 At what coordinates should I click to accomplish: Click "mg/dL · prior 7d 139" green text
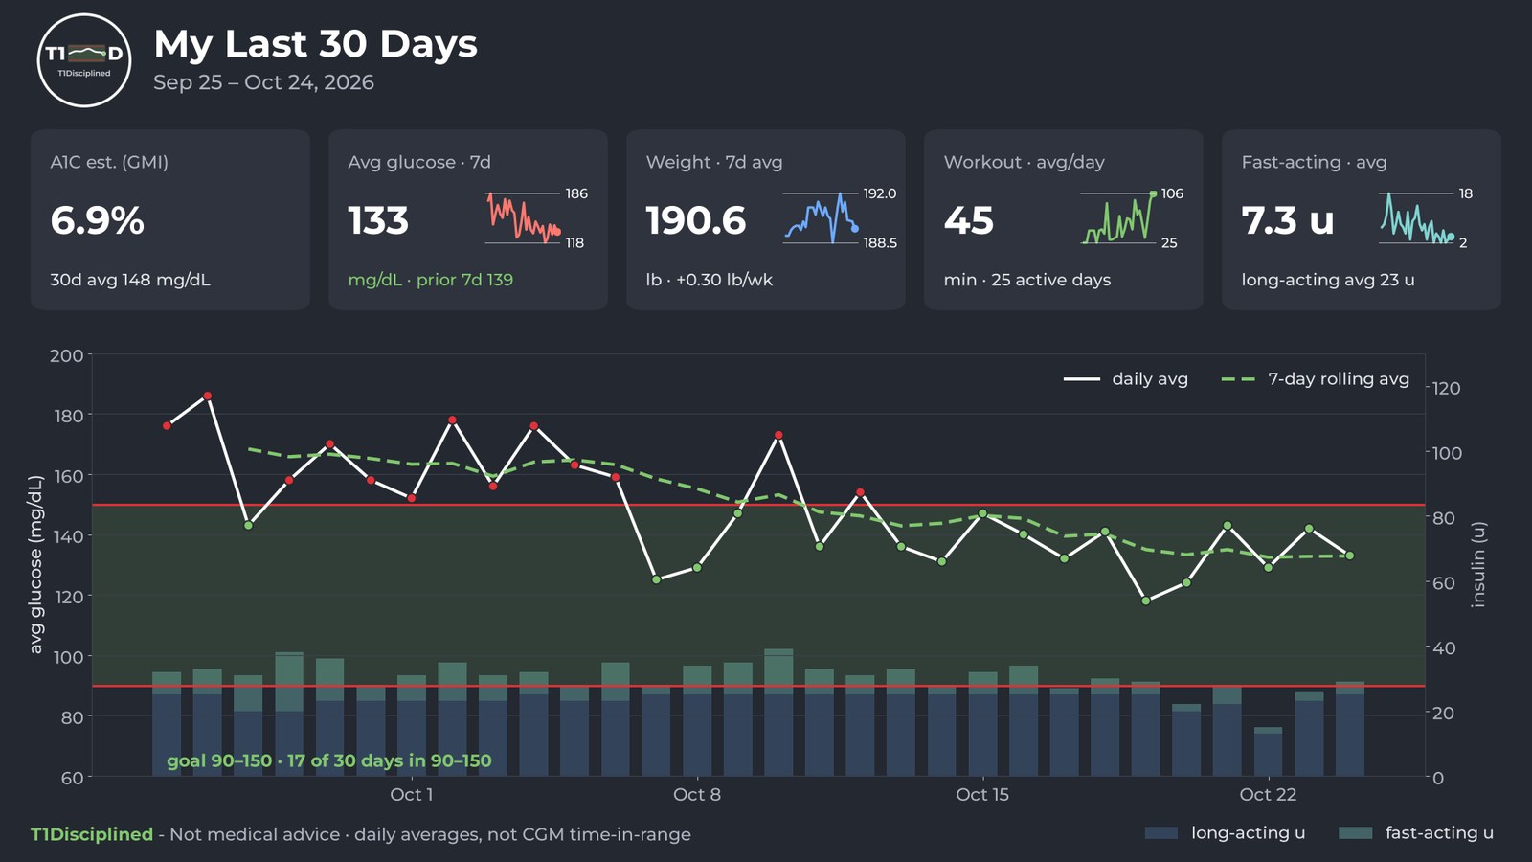tap(431, 280)
